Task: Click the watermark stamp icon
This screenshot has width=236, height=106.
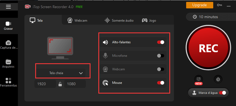Action: (x=194, y=93)
